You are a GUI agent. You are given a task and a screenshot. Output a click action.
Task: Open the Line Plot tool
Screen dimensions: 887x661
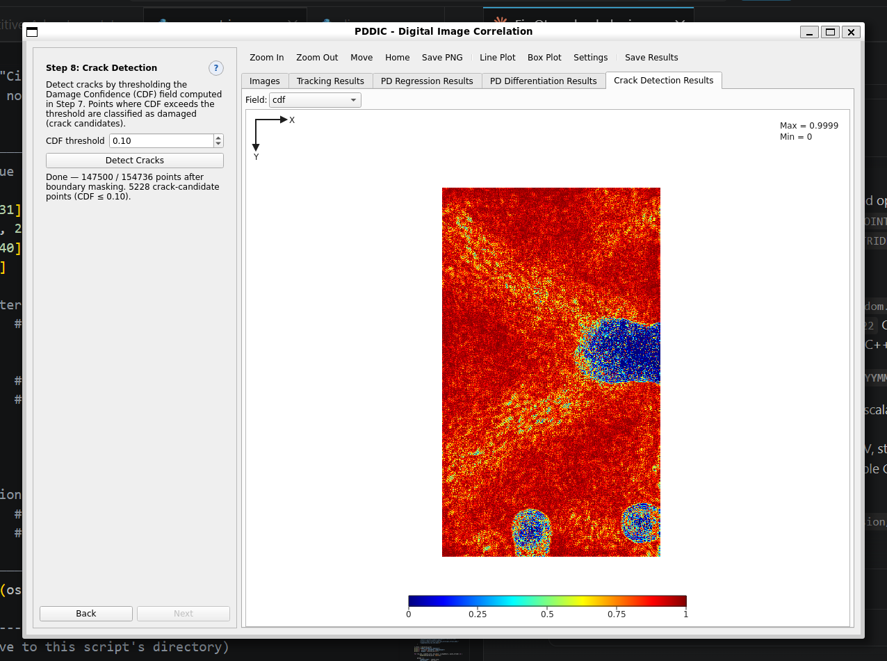pyautogui.click(x=498, y=58)
